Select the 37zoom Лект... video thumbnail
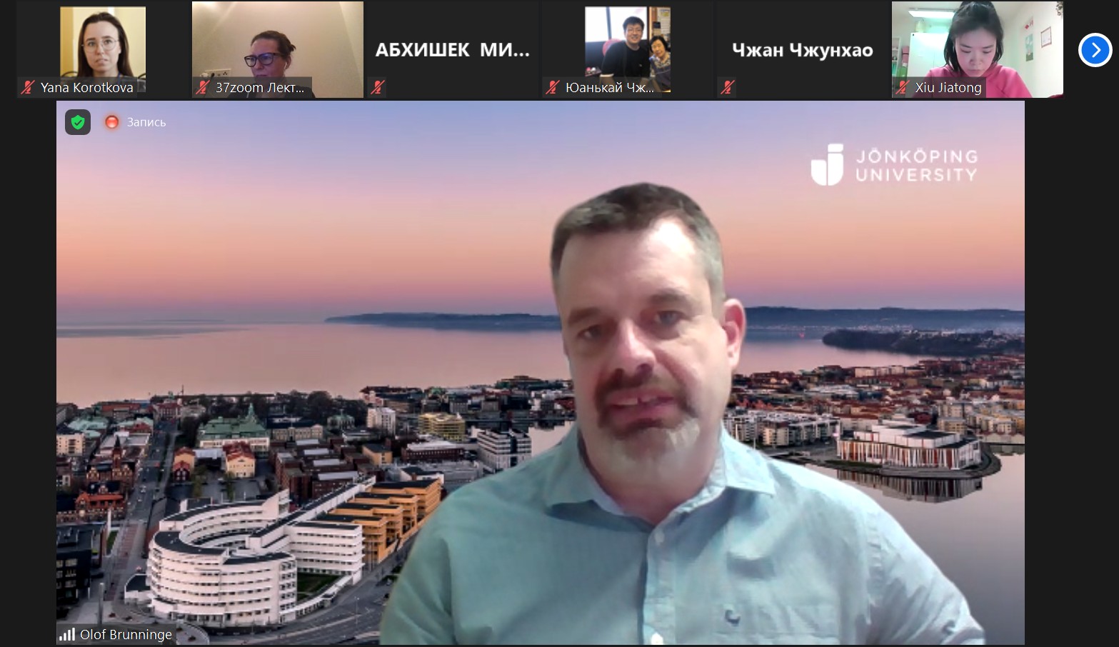Image resolution: width=1119 pixels, height=647 pixels. (278, 50)
